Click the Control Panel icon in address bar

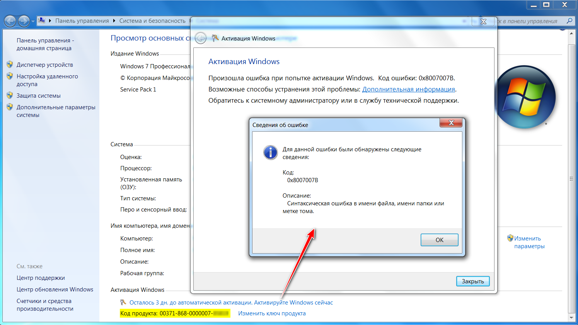pos(42,20)
